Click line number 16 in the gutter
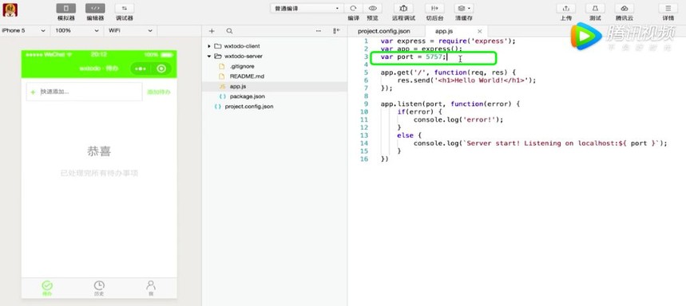Image resolution: width=686 pixels, height=306 pixels. 363,159
